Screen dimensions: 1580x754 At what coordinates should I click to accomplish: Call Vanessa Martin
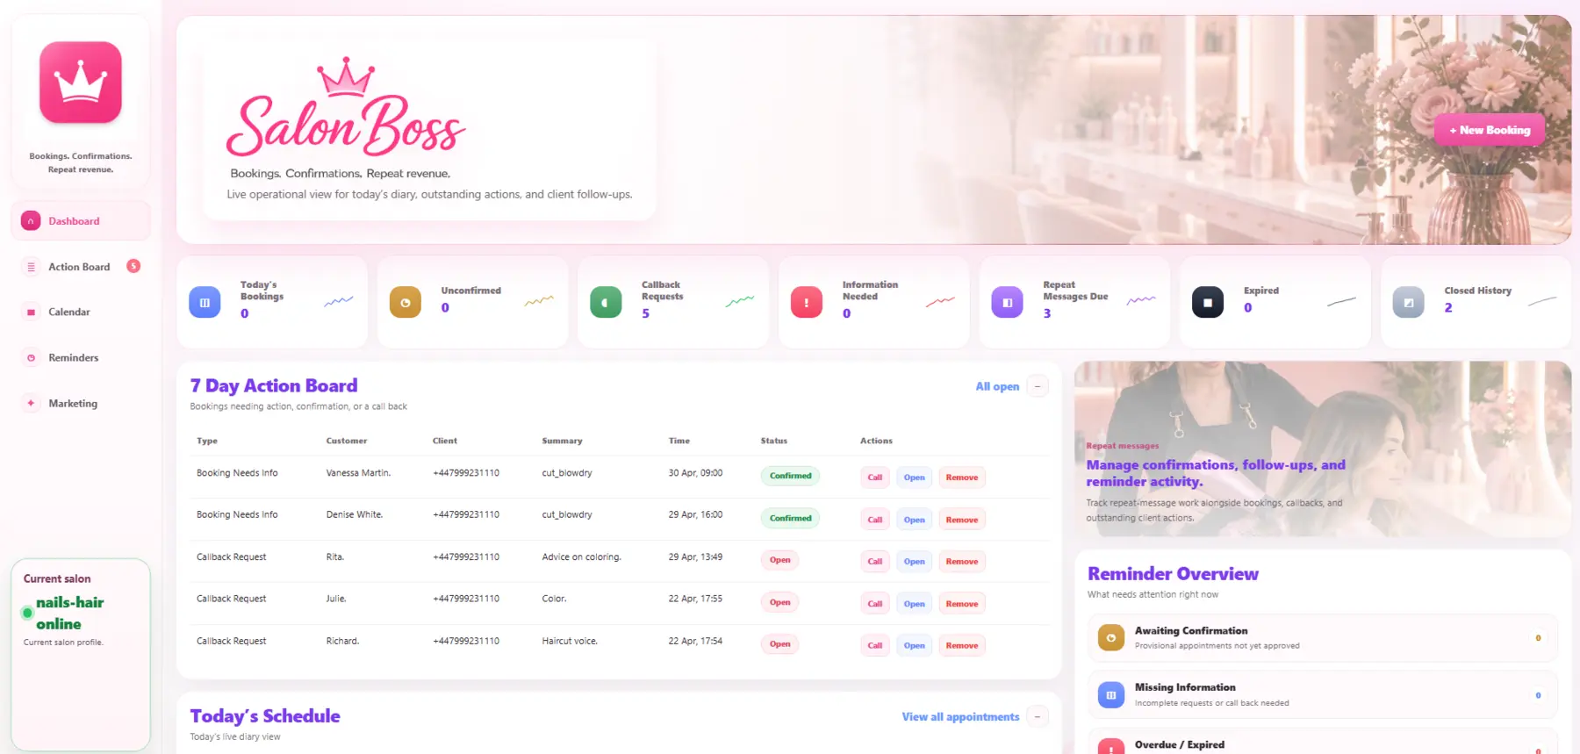pyautogui.click(x=875, y=478)
